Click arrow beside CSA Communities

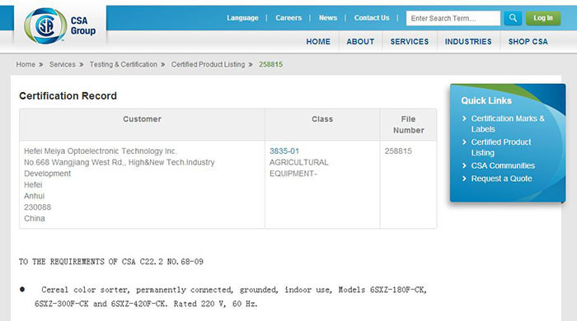(464, 165)
